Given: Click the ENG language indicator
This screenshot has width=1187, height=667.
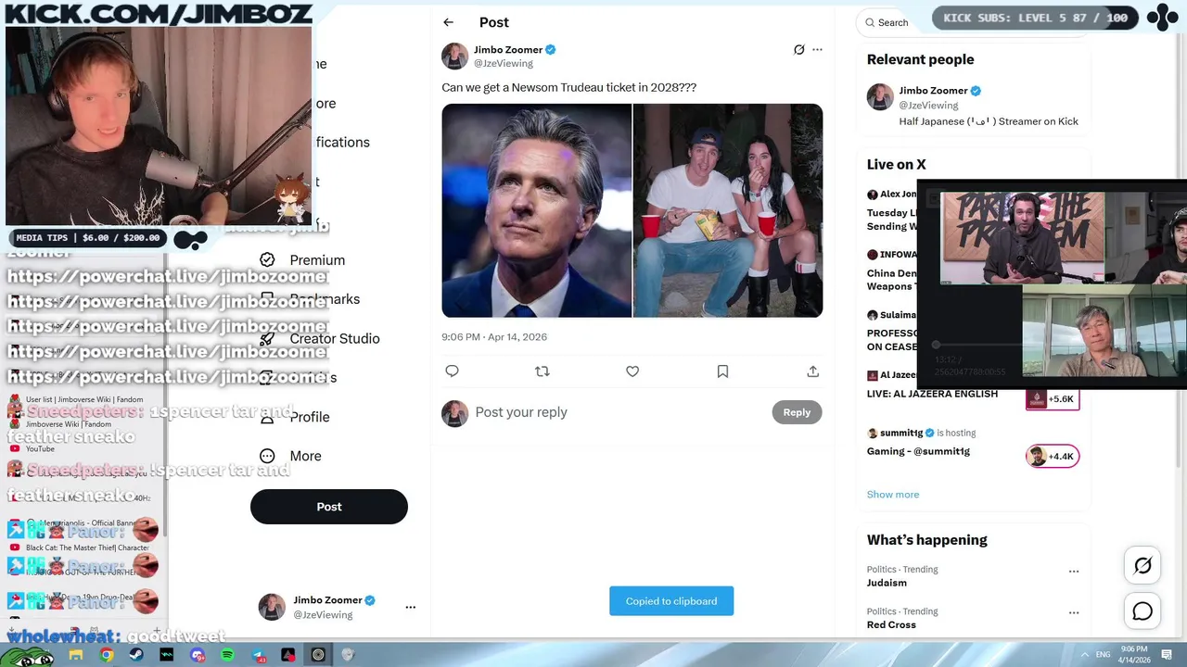Looking at the screenshot, I should 1104,655.
